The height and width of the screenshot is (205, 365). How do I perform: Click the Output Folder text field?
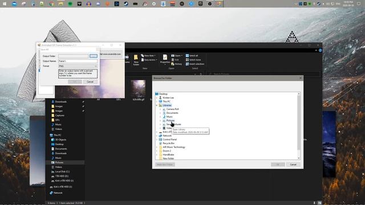[74, 56]
